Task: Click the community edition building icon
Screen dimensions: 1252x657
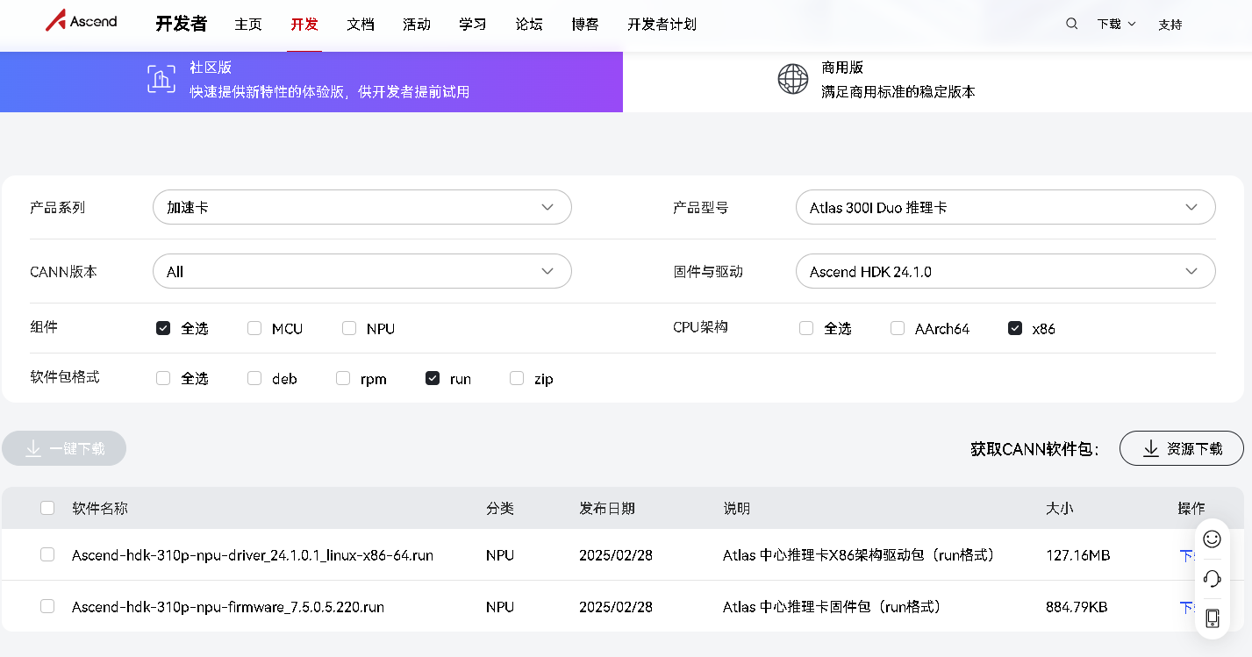Action: tap(161, 79)
